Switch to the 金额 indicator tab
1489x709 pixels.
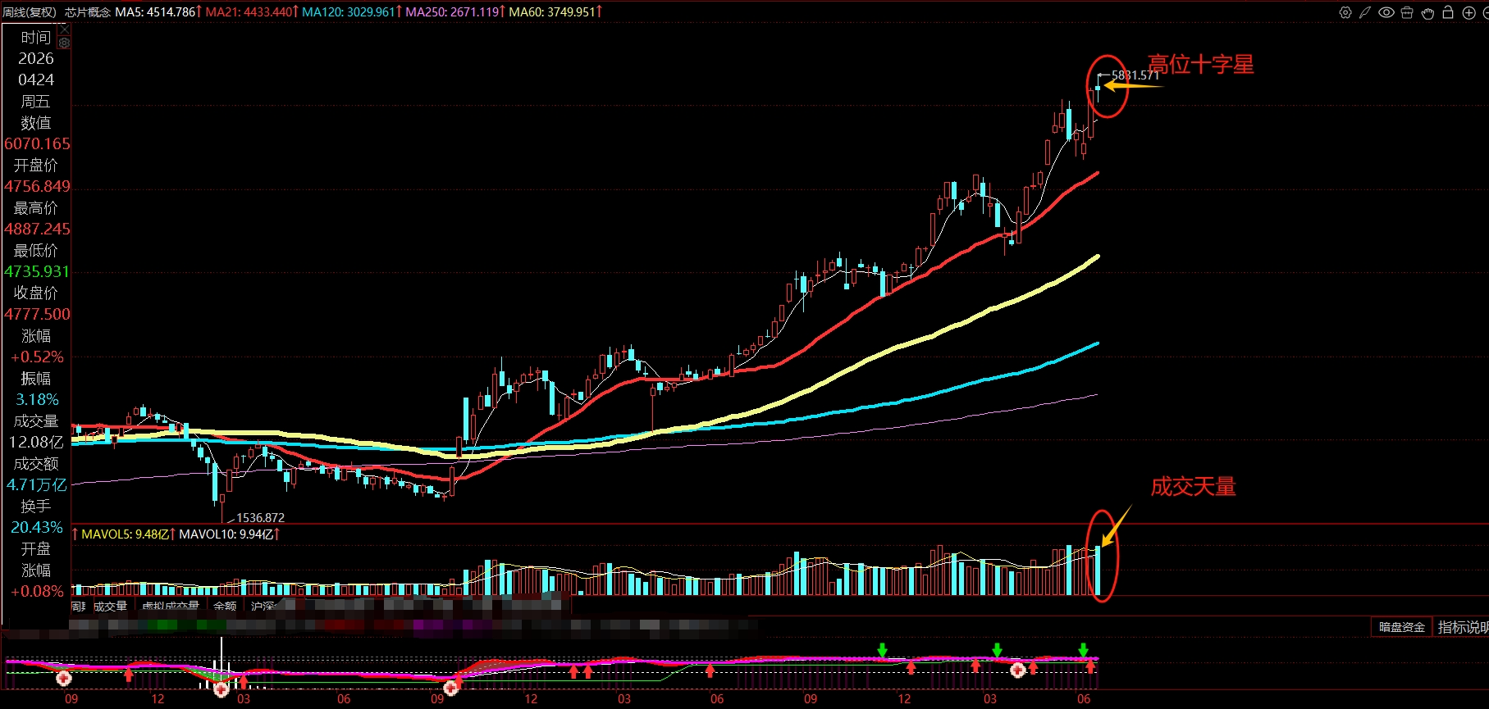click(x=225, y=607)
